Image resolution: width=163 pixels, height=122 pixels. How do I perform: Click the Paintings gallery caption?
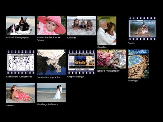click(x=133, y=81)
